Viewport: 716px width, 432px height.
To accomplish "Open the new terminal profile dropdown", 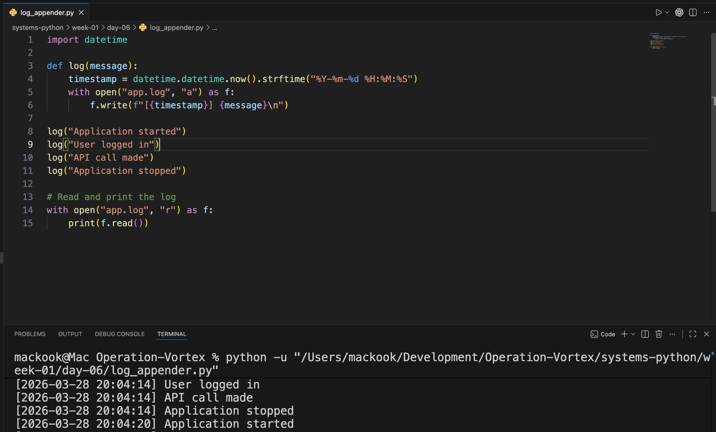I will pyautogui.click(x=633, y=334).
